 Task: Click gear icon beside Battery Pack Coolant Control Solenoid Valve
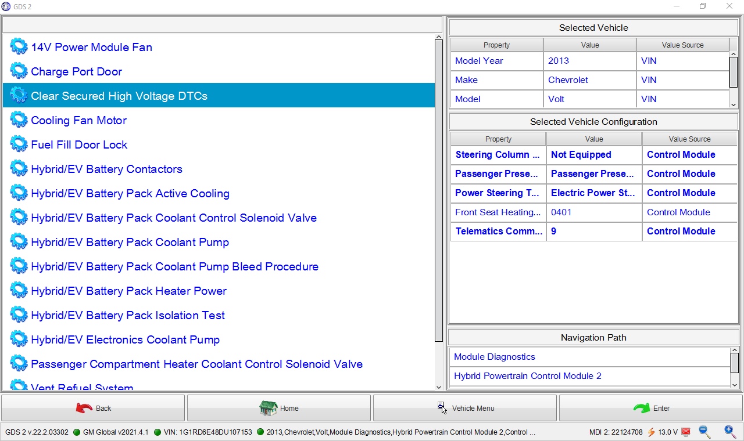pos(19,218)
